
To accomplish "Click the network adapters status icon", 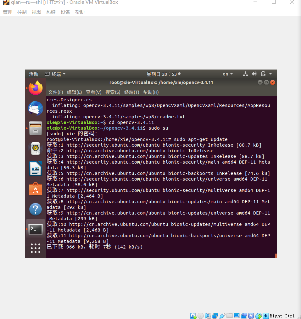I will click(215, 316).
